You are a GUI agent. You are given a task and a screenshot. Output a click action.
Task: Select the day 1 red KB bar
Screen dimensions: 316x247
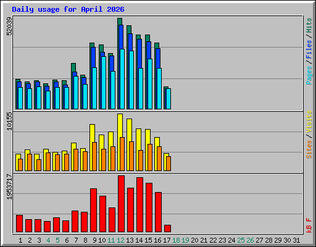(x=19, y=224)
